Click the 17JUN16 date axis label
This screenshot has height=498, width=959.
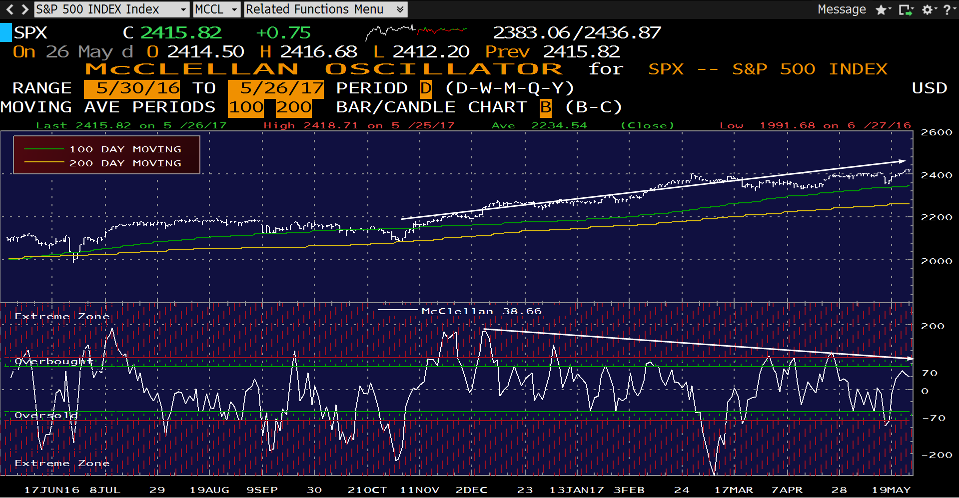point(52,490)
